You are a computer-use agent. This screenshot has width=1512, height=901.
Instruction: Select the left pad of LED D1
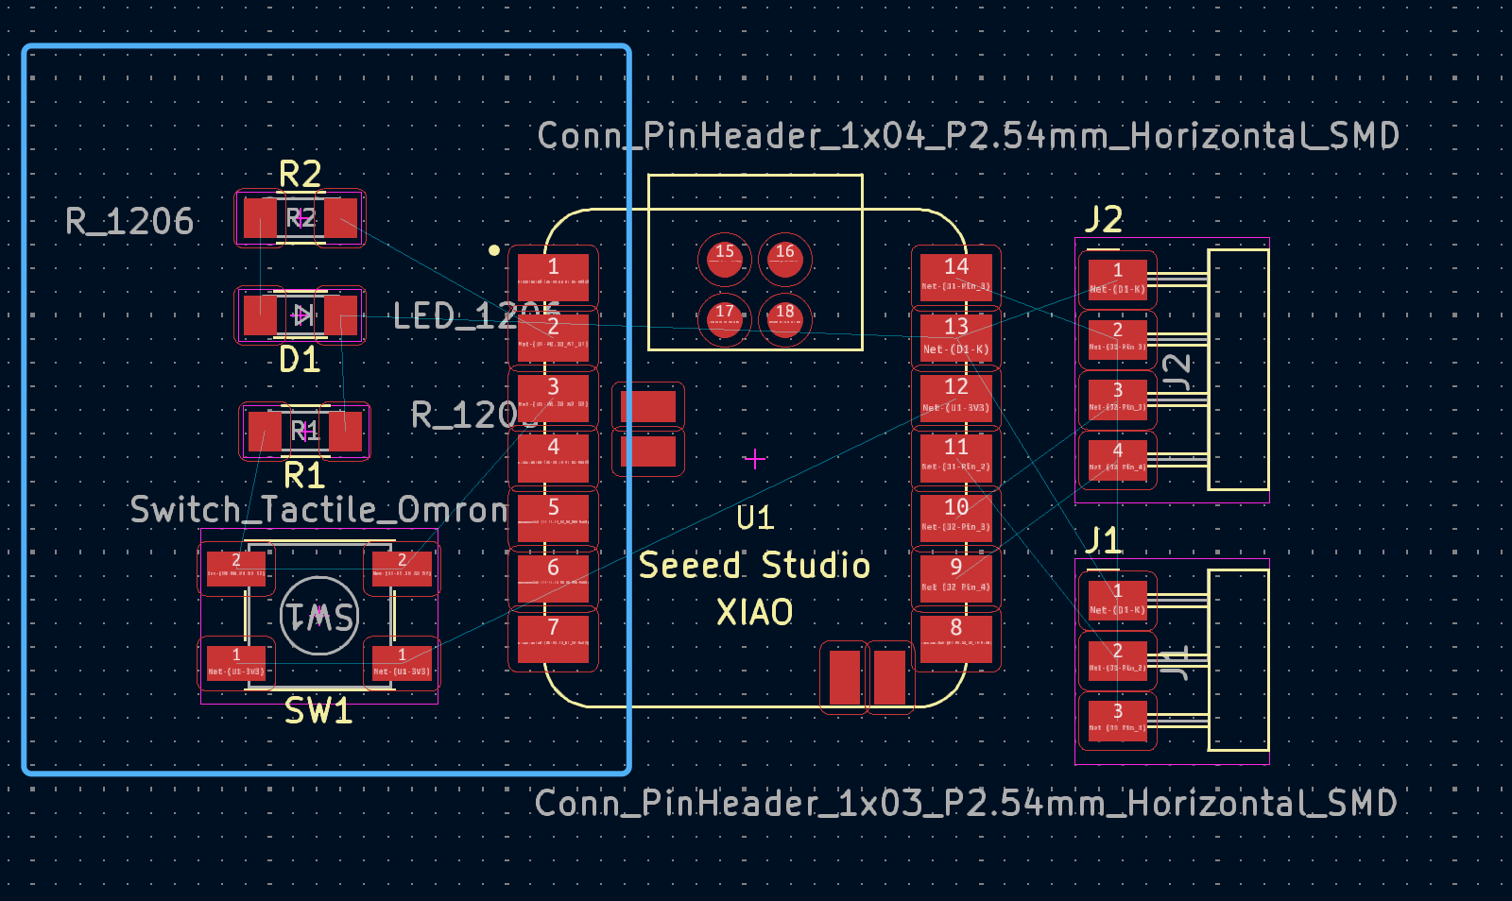point(260,315)
